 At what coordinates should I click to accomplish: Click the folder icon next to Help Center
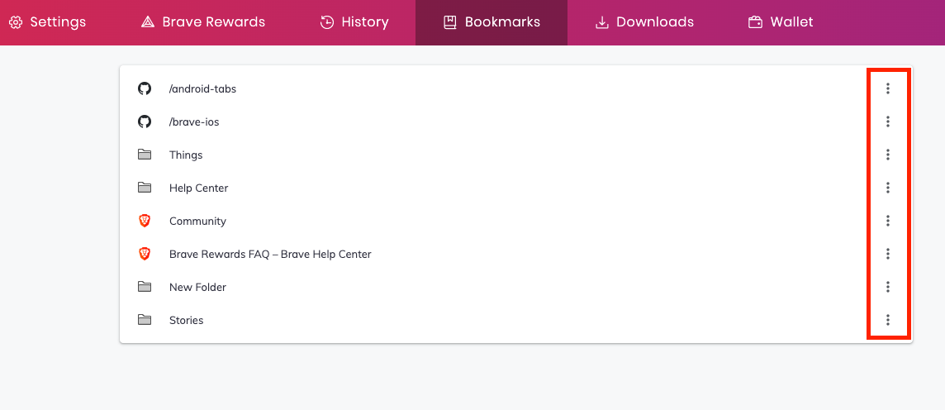coord(144,188)
